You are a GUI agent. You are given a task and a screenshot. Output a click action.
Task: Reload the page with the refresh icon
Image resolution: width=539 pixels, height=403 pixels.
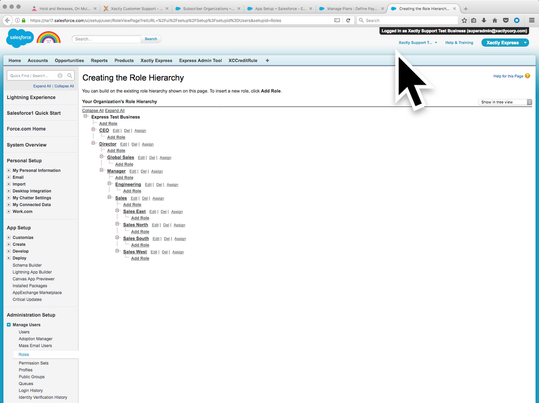tap(348, 21)
